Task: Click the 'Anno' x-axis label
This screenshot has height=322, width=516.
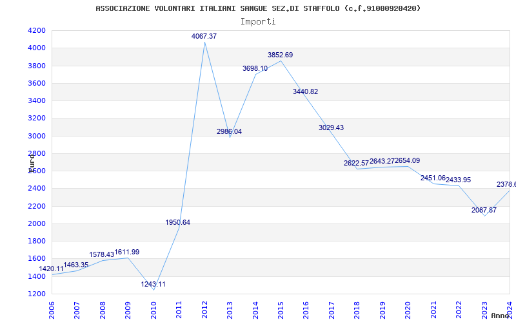Action: pos(501,316)
